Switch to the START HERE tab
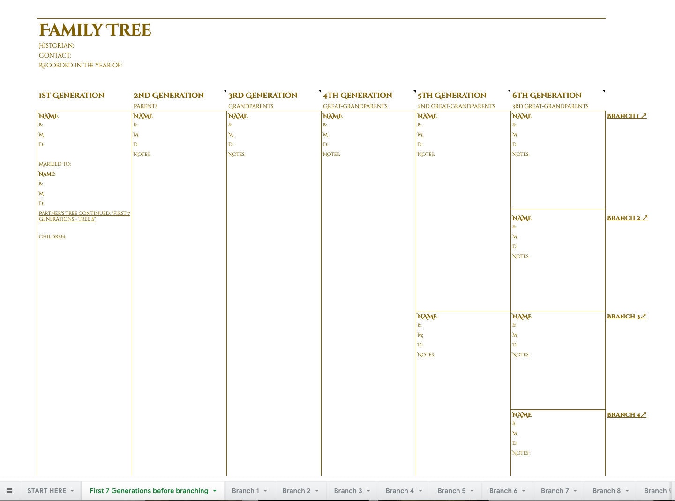Image resolution: width=675 pixels, height=501 pixels. click(x=47, y=490)
